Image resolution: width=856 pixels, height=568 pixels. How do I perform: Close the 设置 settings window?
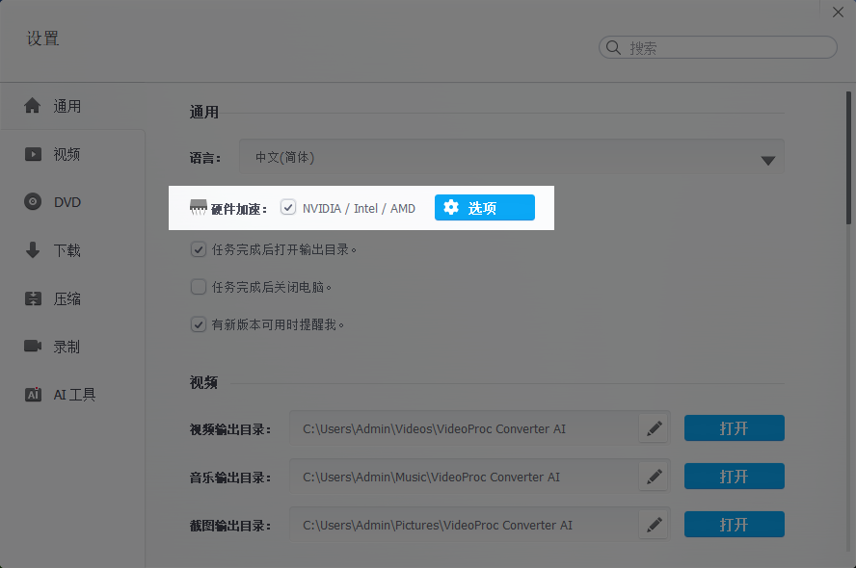click(x=838, y=12)
